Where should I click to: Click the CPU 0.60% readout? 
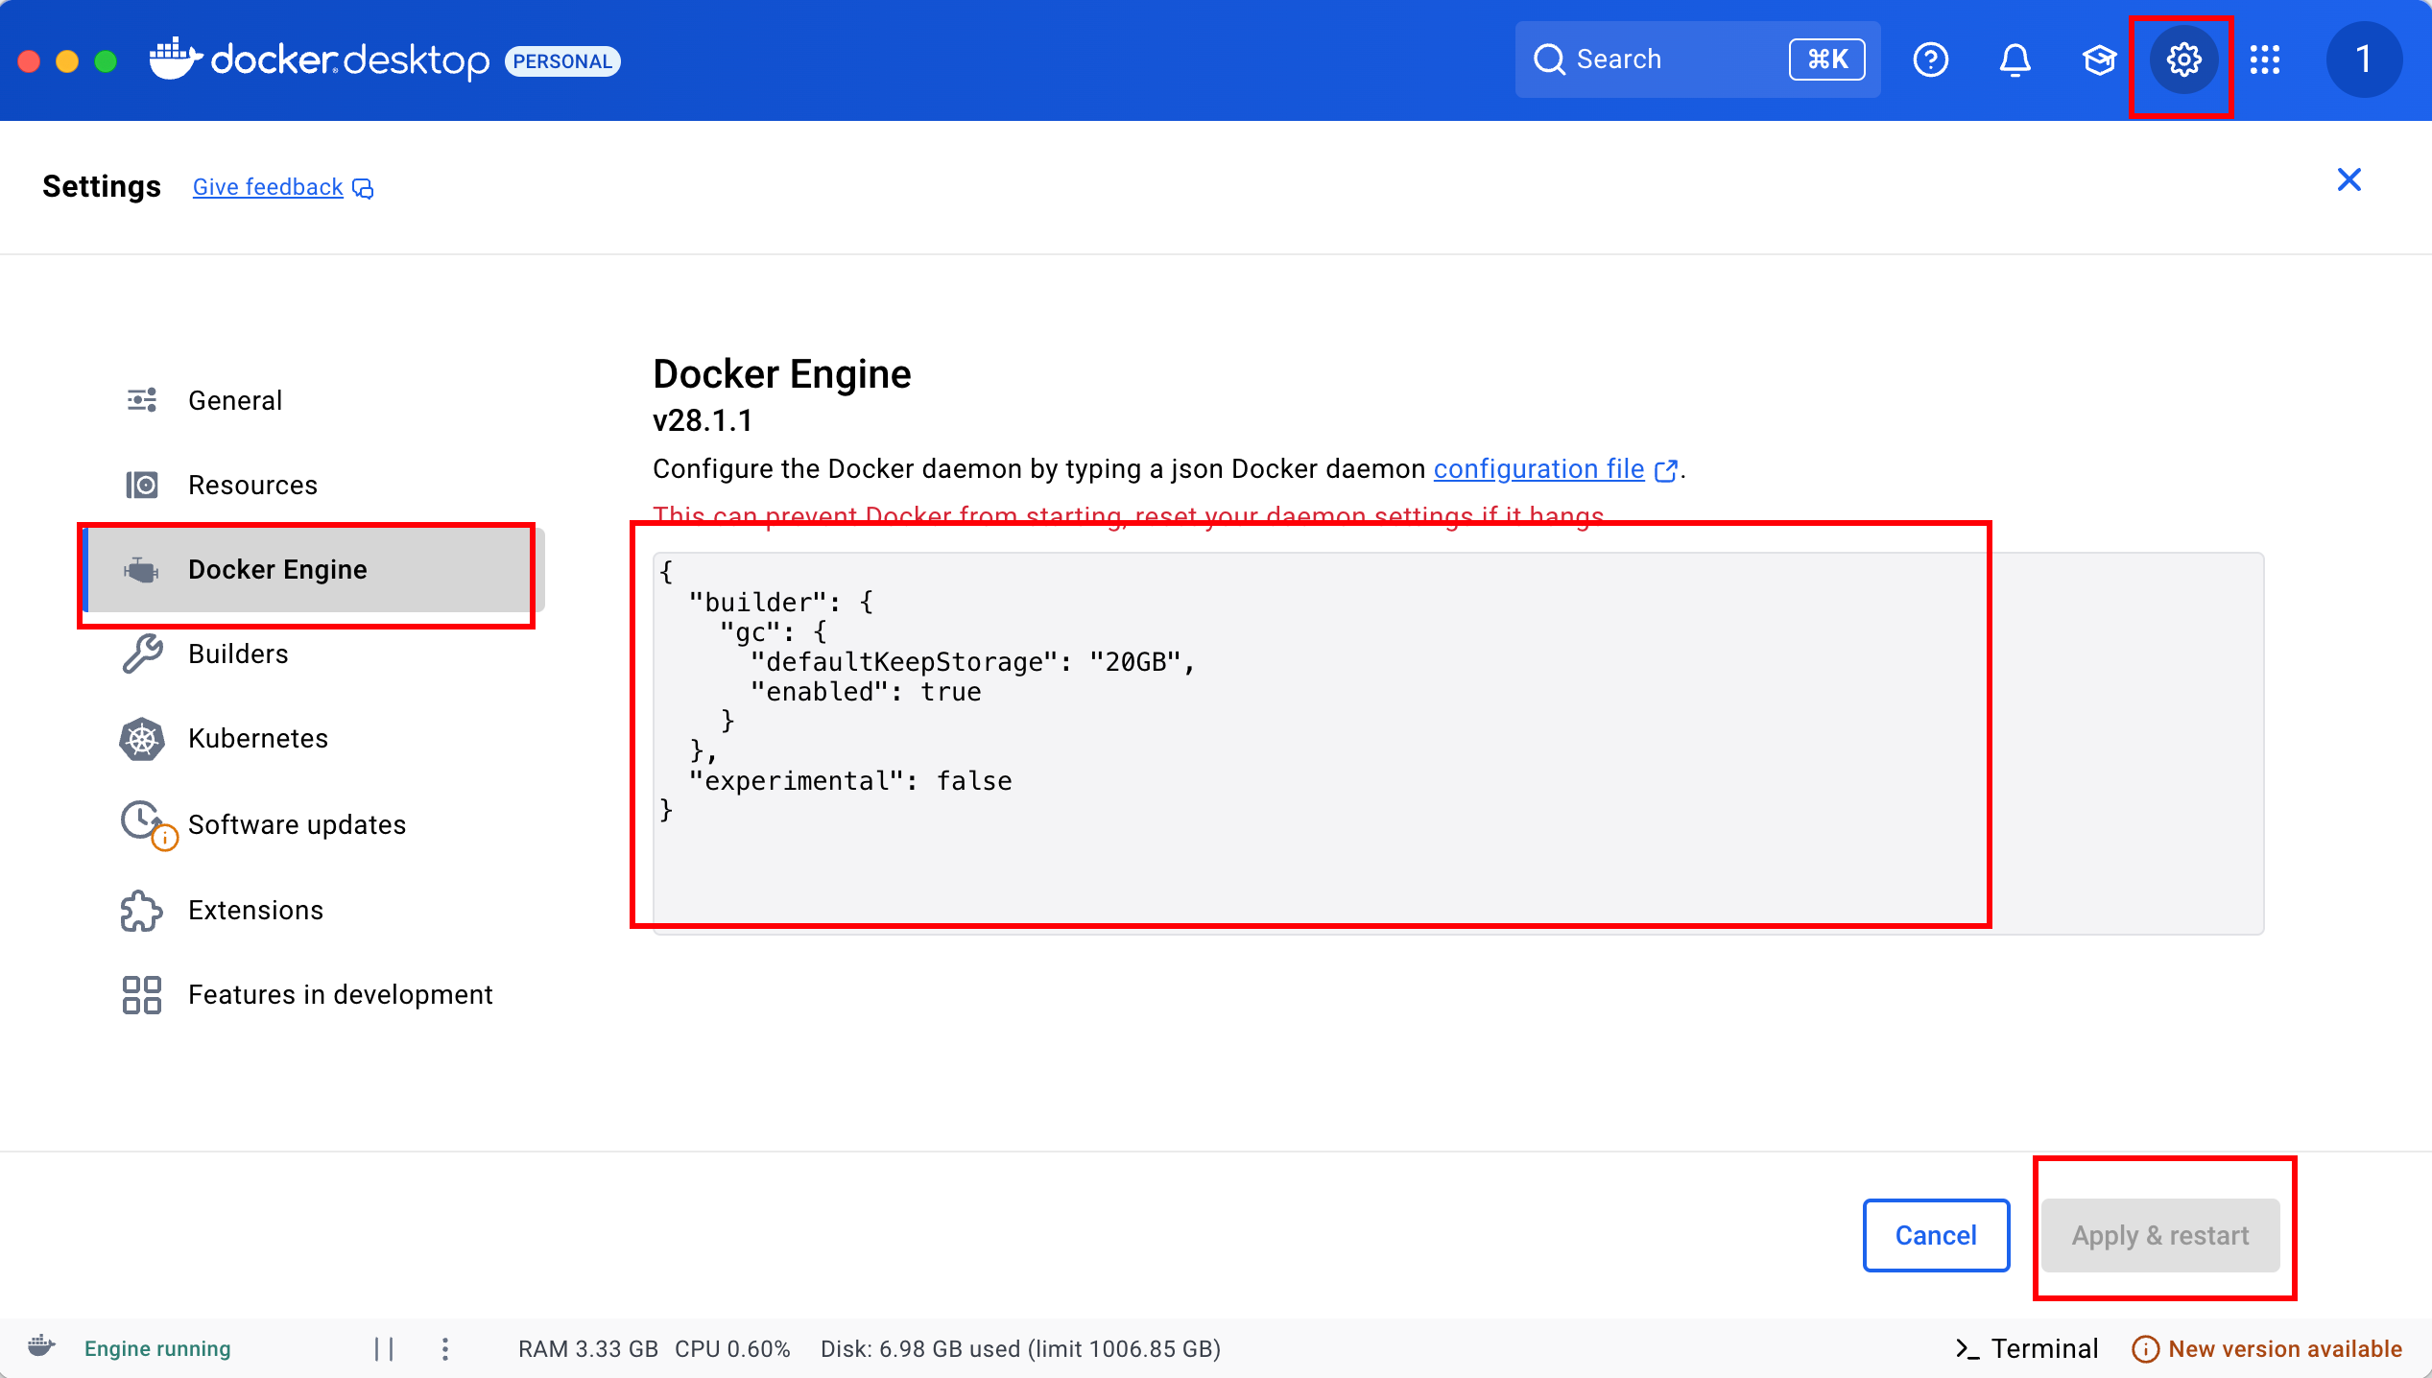[x=732, y=1349]
